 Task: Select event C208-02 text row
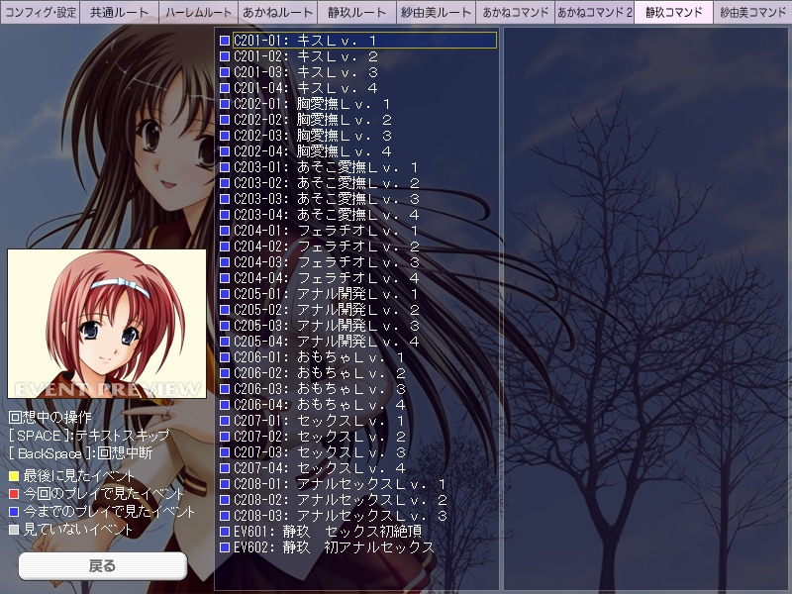pyautogui.click(x=341, y=500)
